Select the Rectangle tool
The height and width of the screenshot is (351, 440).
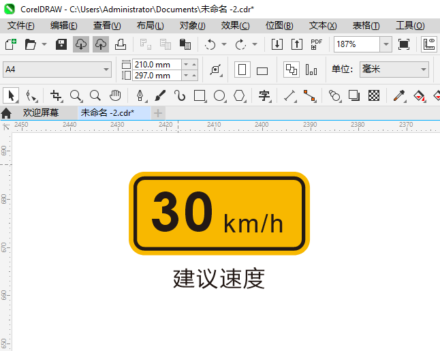pos(200,95)
